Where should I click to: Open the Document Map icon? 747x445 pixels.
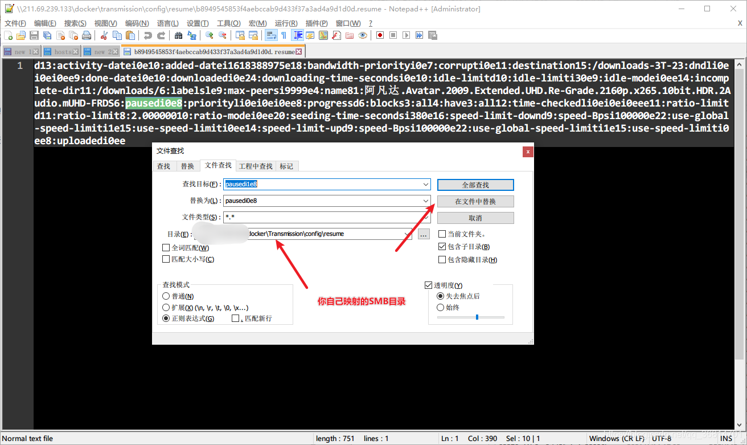point(323,35)
